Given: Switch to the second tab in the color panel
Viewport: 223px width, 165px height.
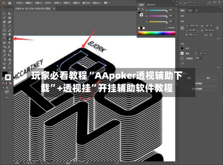Looking at the screenshot, I should coord(151,5).
